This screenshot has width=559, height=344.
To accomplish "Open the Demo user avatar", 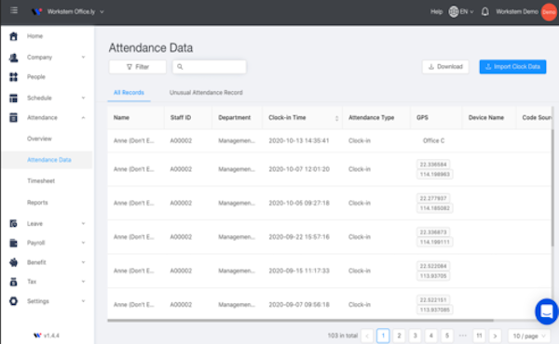I will tap(549, 12).
